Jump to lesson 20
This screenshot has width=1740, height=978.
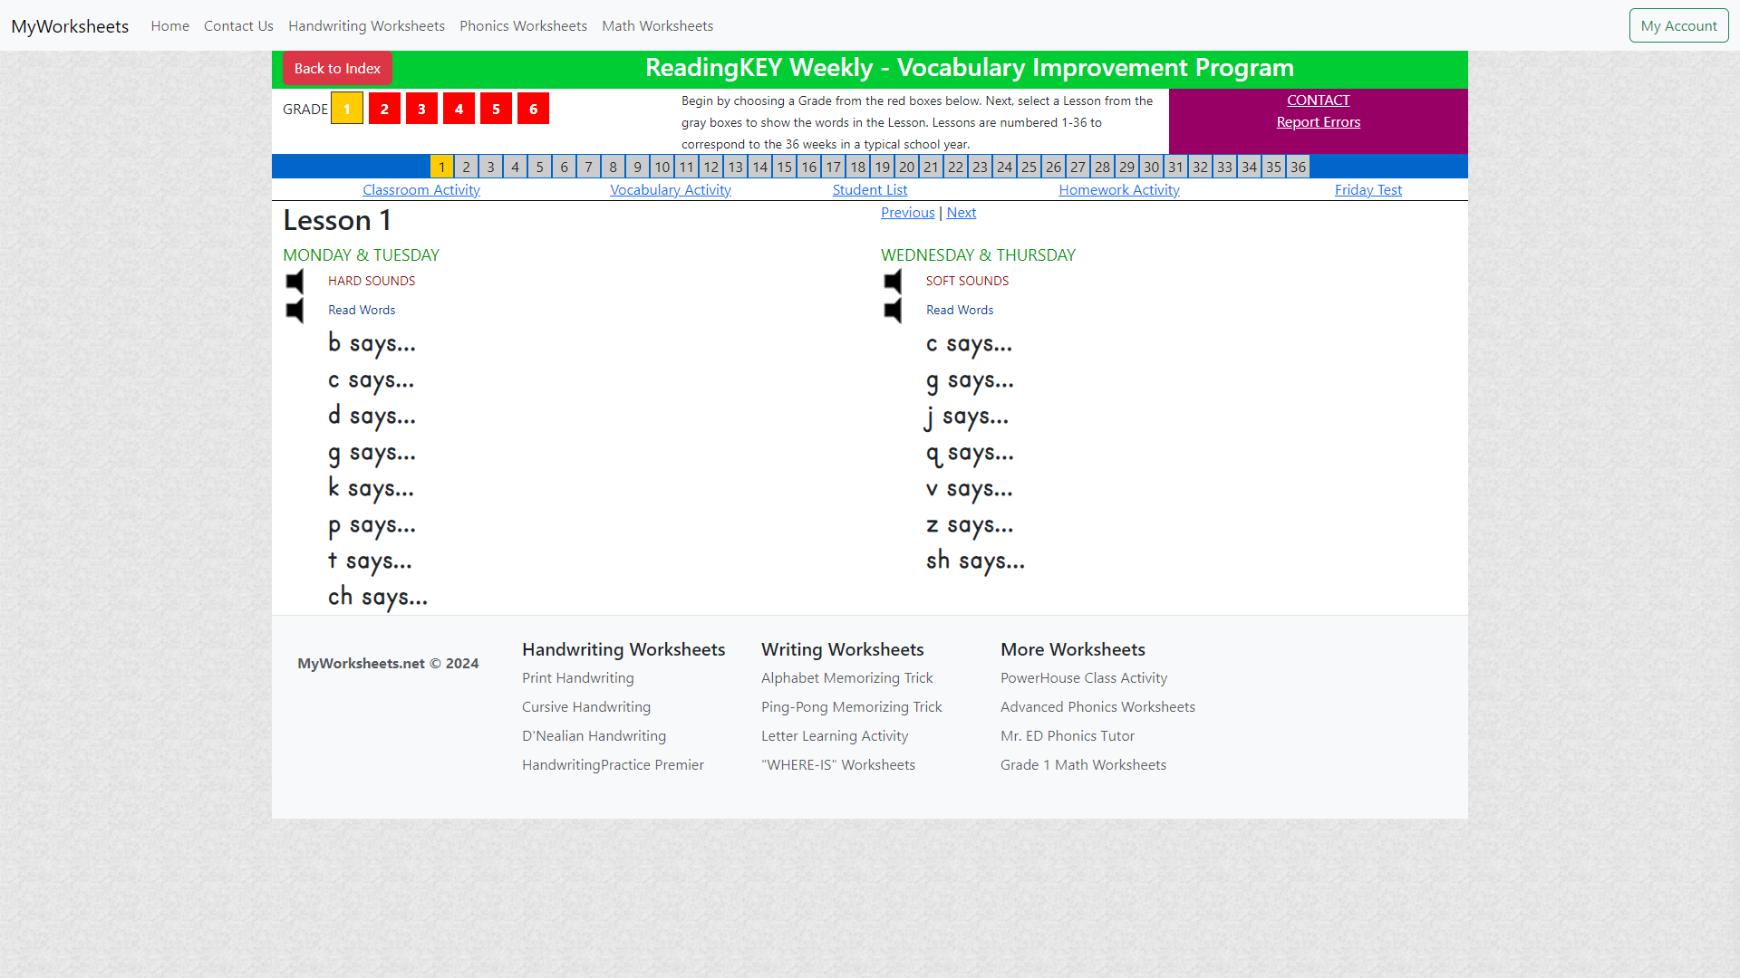click(907, 167)
